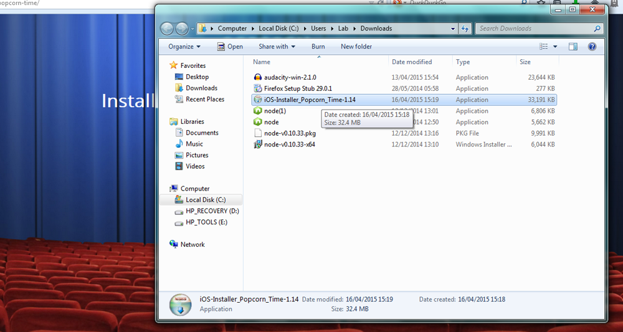Click the Firefox Setup Stub 29.0.1 icon
Image resolution: width=623 pixels, height=332 pixels.
tap(258, 88)
